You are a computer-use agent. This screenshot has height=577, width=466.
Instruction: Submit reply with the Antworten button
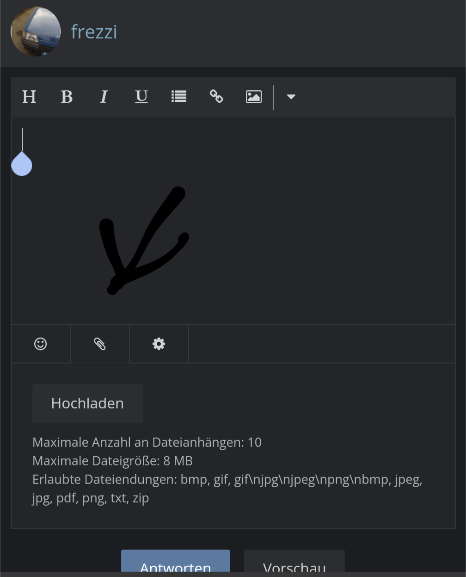pos(176,562)
